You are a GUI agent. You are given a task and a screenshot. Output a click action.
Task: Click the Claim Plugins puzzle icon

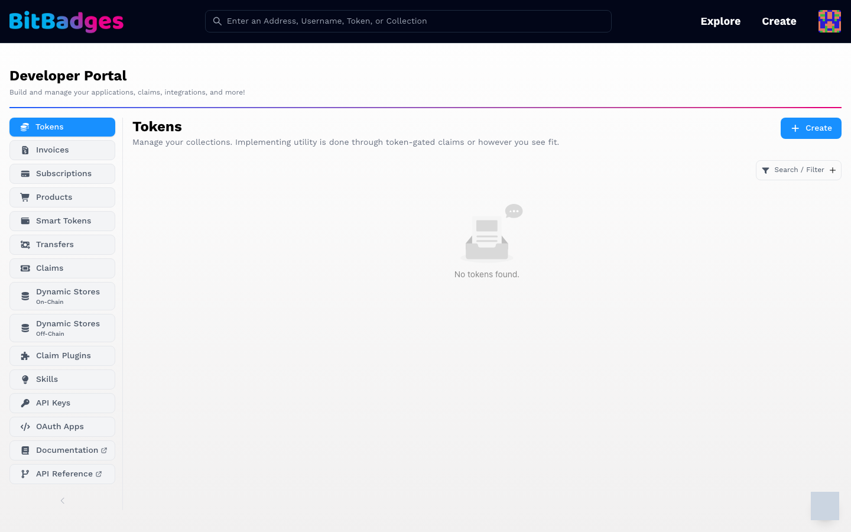(x=25, y=356)
